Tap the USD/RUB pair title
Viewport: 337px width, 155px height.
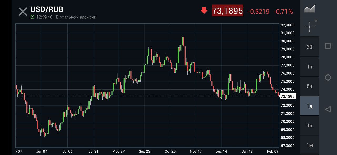47,9
